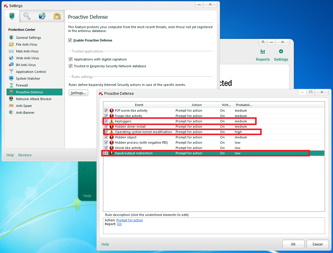Click the System Watcher monitor icon
The width and height of the screenshot is (333, 253).
pos(11,78)
